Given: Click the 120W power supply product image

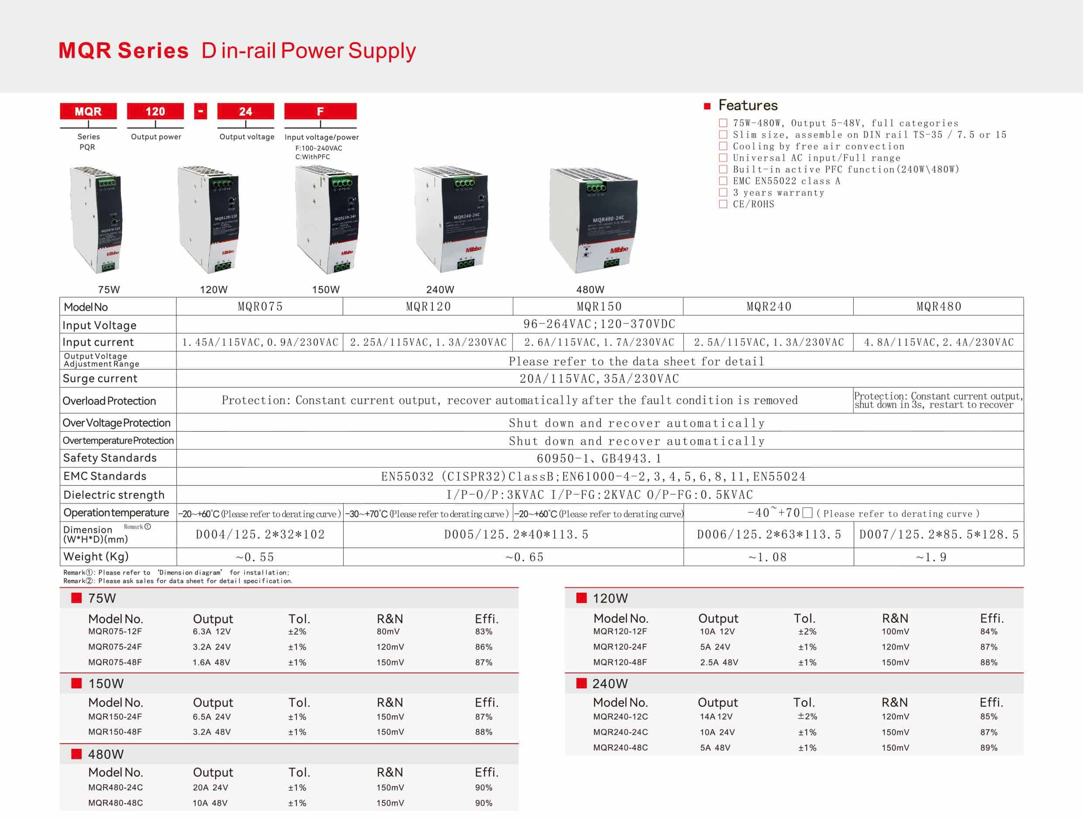Looking at the screenshot, I should 209,220.
